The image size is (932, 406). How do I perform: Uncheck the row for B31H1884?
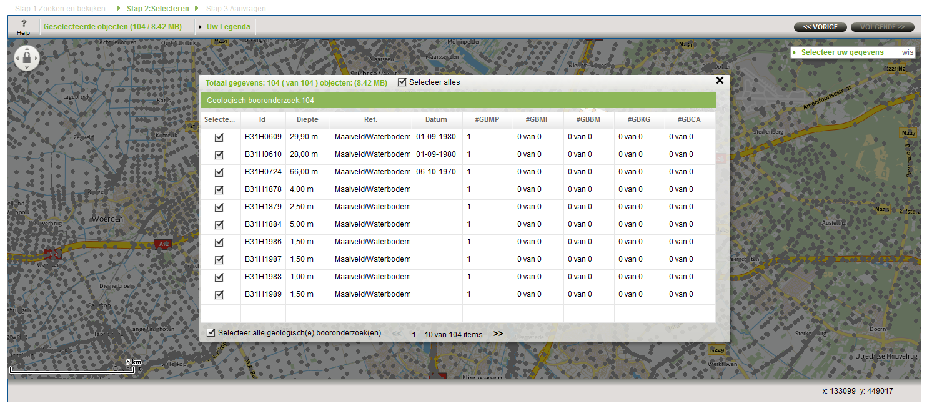pyautogui.click(x=219, y=225)
